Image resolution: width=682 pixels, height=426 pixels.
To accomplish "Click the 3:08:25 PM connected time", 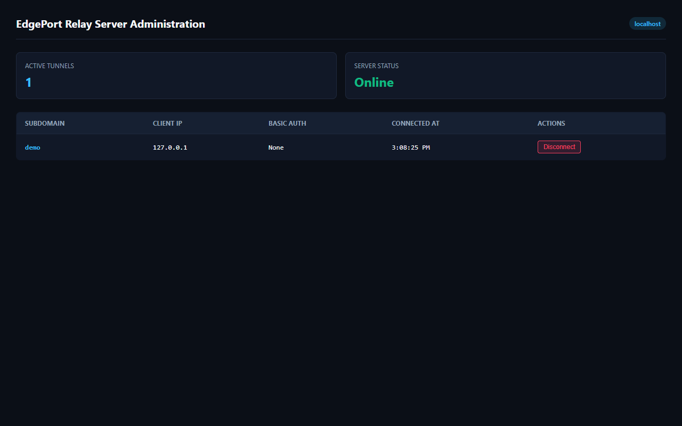I will tap(411, 148).
